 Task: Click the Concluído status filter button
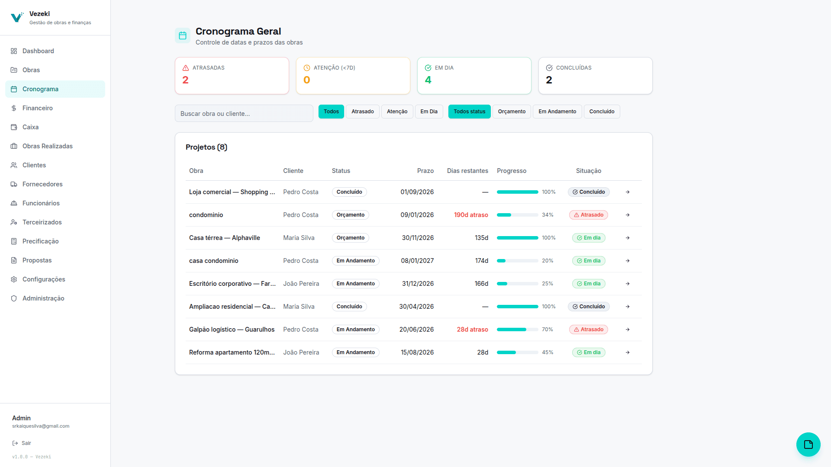(x=602, y=112)
